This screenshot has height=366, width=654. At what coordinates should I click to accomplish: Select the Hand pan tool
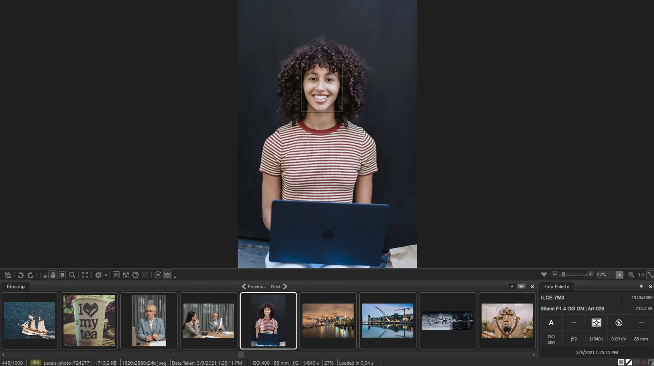coord(53,275)
